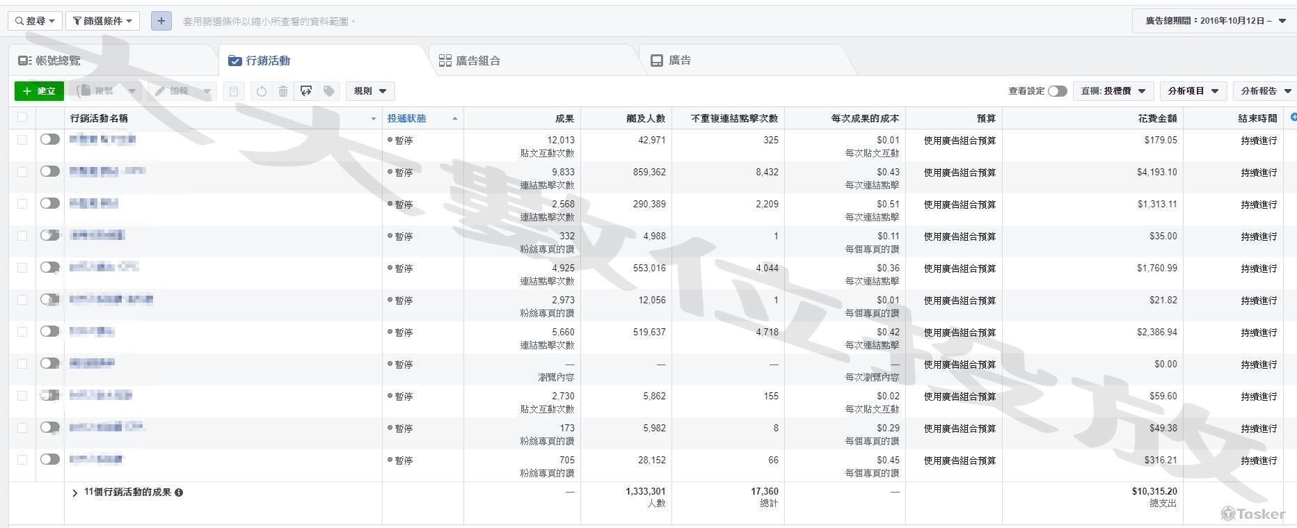Open the 篩選條件 filter button
This screenshot has width=1297, height=528.
(x=102, y=21)
